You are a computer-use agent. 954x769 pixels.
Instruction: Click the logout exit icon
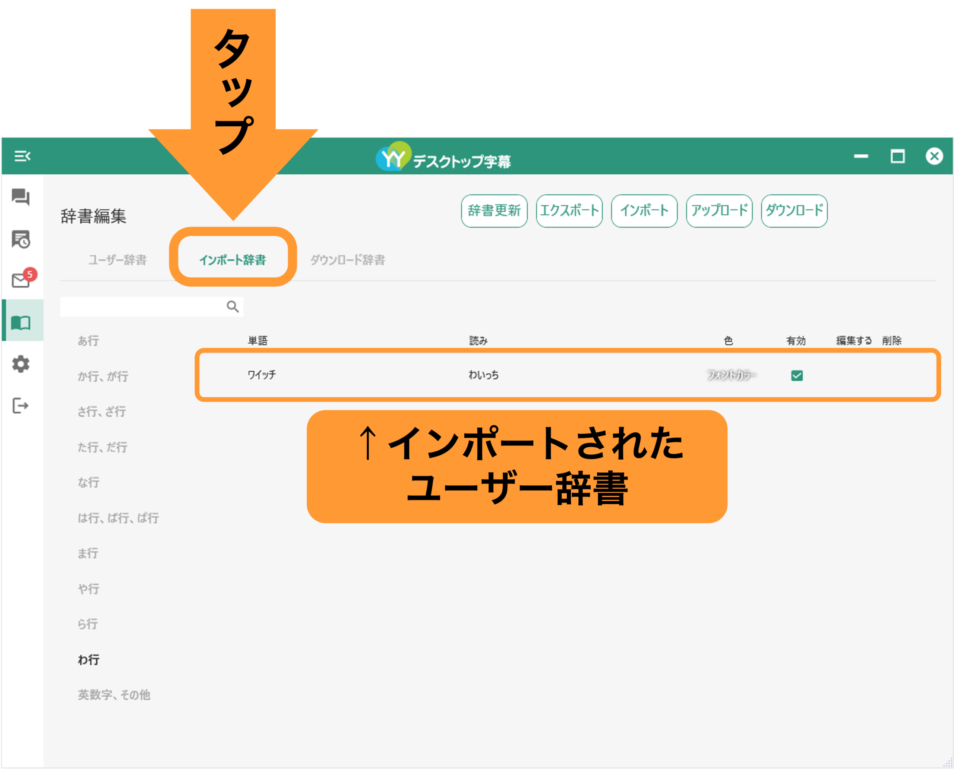[20, 405]
